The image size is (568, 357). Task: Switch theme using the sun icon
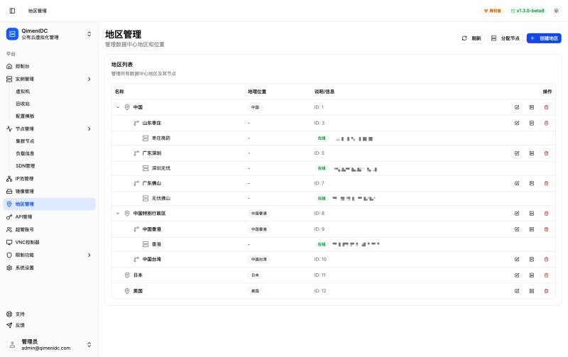557,11
